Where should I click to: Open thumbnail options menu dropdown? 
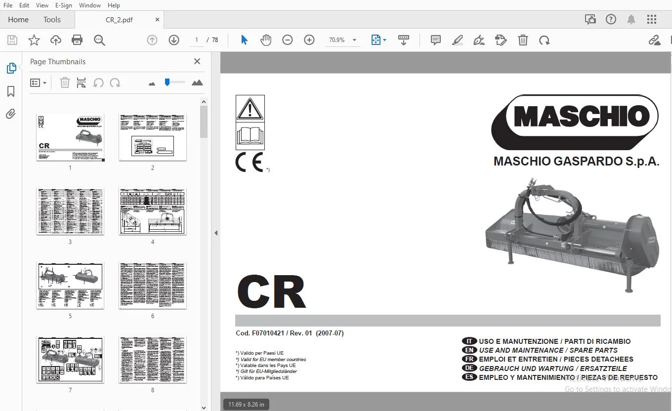pos(38,83)
